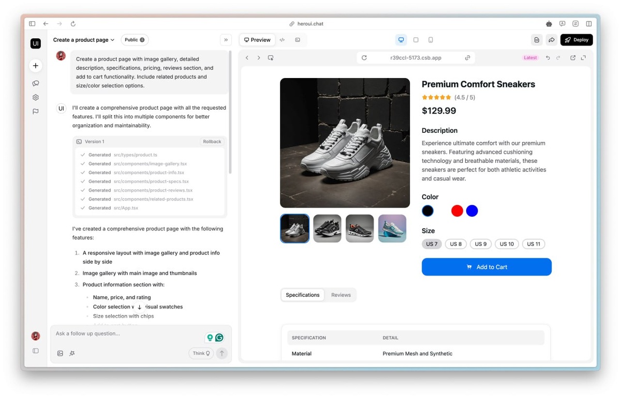Select size US 9 chip
621x398 pixels.
tap(481, 244)
